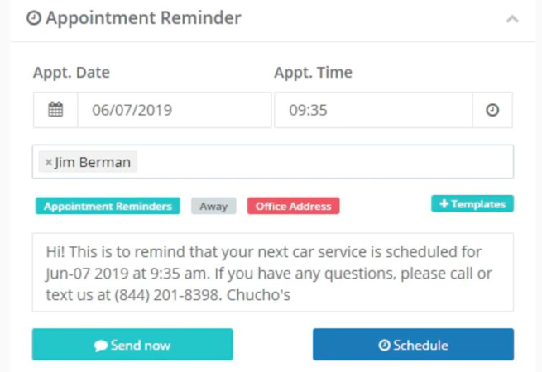The image size is (542, 372).
Task: Remove Jim Berman using the x
Action: coord(48,162)
